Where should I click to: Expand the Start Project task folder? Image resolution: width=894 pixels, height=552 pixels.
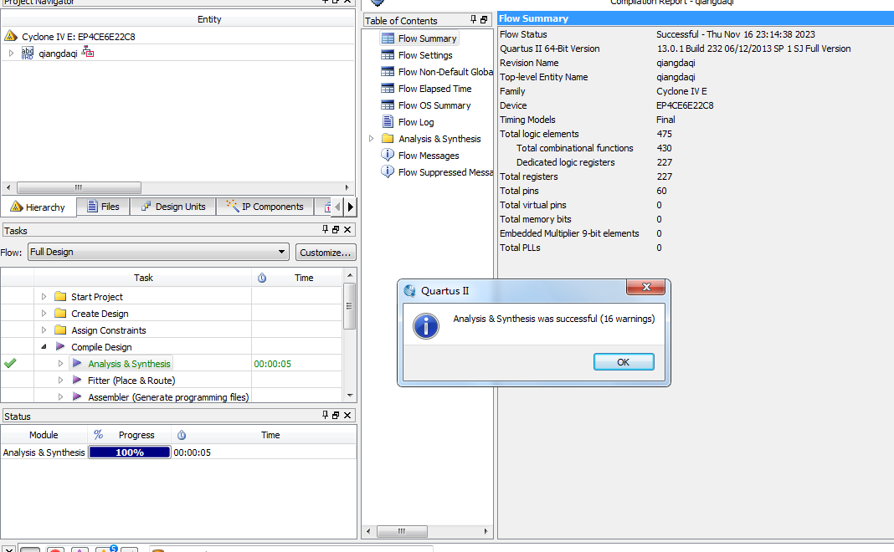pyautogui.click(x=44, y=297)
